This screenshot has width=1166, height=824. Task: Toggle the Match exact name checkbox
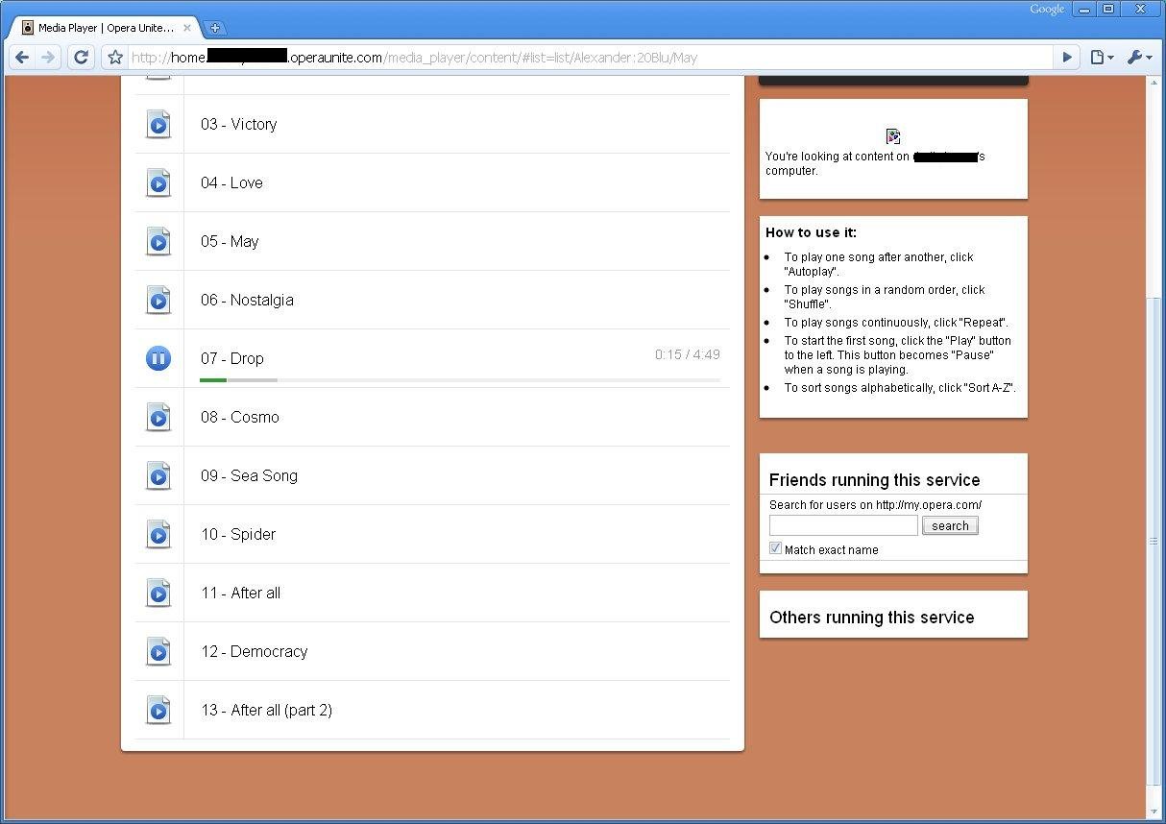click(x=775, y=548)
